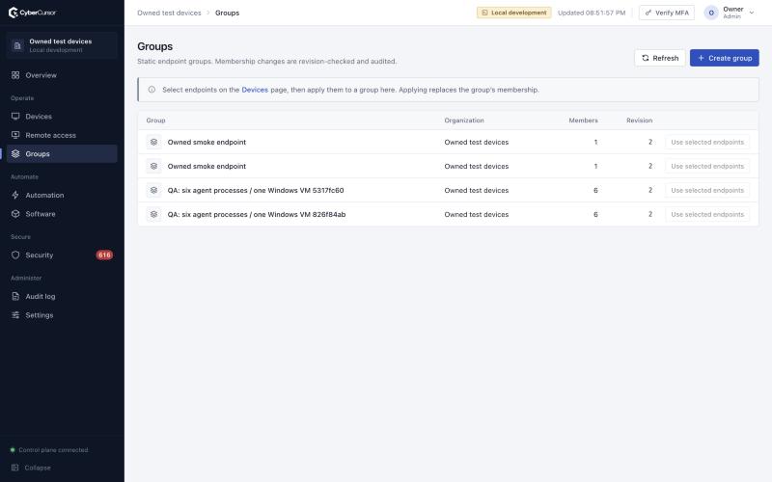Go to Devices in the sidebar
Image resolution: width=772 pixels, height=482 pixels.
pyautogui.click(x=62, y=117)
